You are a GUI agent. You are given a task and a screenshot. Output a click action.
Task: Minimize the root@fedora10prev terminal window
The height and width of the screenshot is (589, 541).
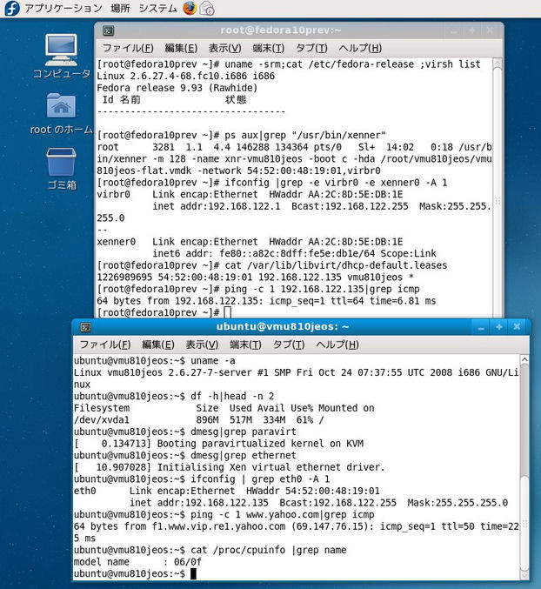tap(454, 30)
